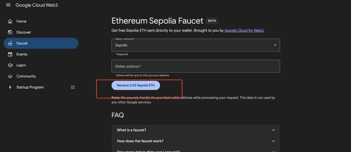
Task: Click the Google Cloud Web3 header title
Action: point(37,5)
